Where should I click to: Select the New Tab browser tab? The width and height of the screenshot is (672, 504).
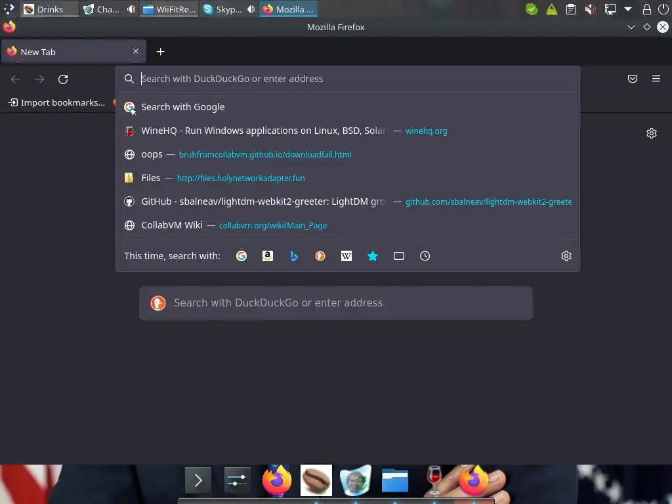pyautogui.click(x=73, y=52)
